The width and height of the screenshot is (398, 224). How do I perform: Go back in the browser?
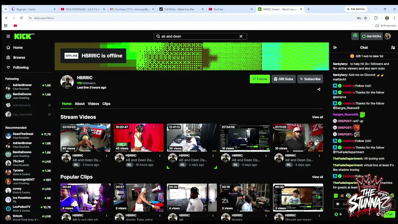tap(7, 18)
